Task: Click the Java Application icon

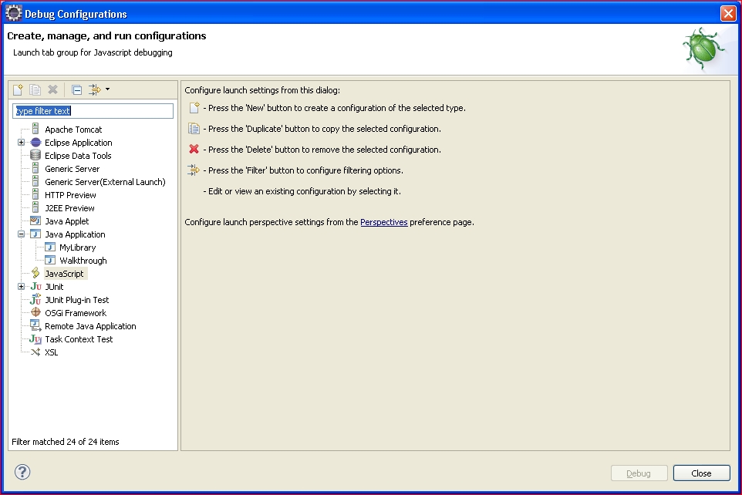Action: coord(35,234)
